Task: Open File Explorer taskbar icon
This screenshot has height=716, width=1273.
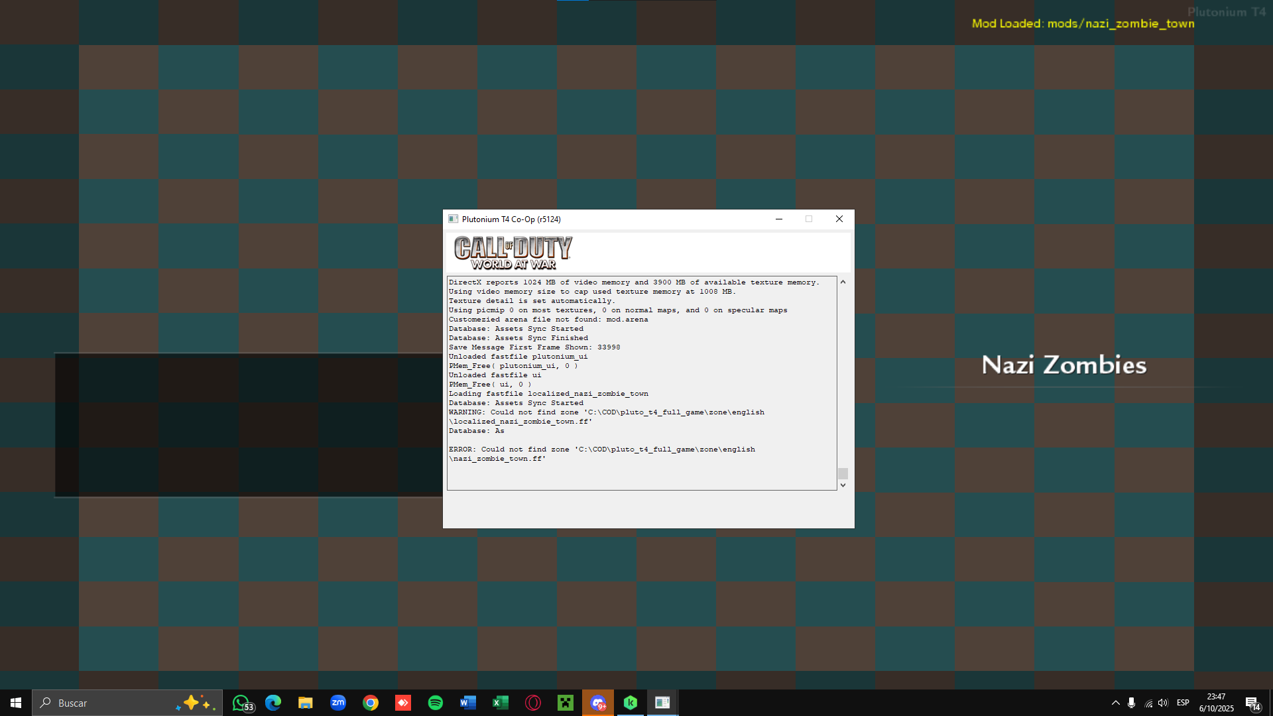Action: (305, 703)
